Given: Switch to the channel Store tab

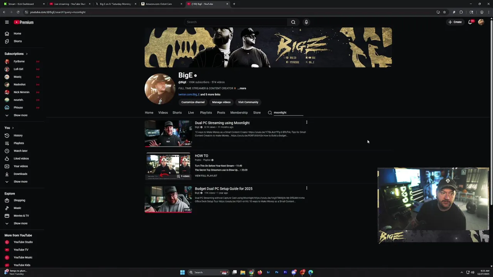Looking at the screenshot, I should pos(257,113).
